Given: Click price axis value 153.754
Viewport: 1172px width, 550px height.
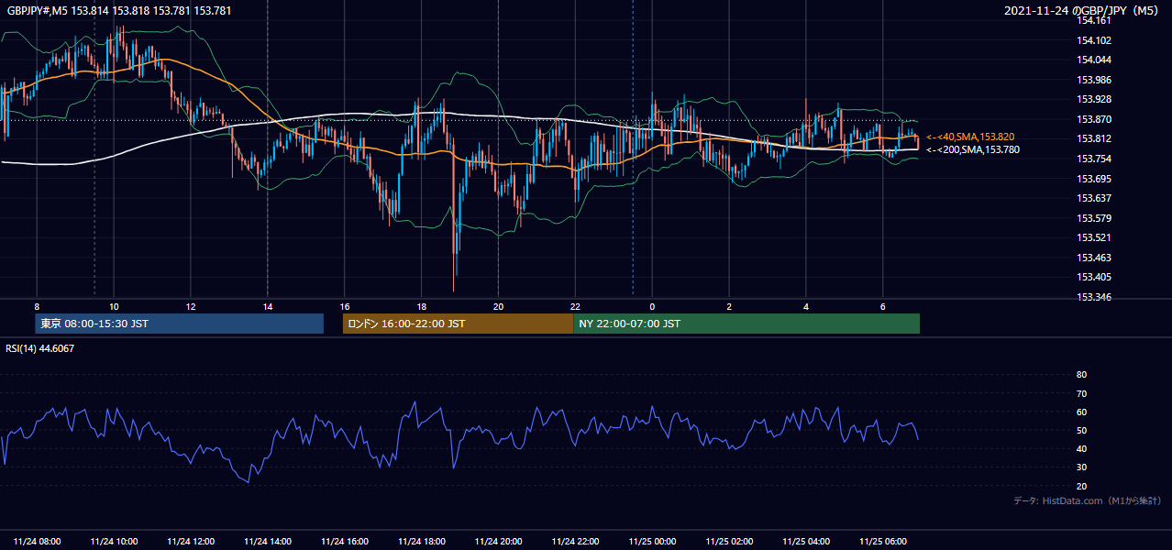Looking at the screenshot, I should tap(1094, 159).
